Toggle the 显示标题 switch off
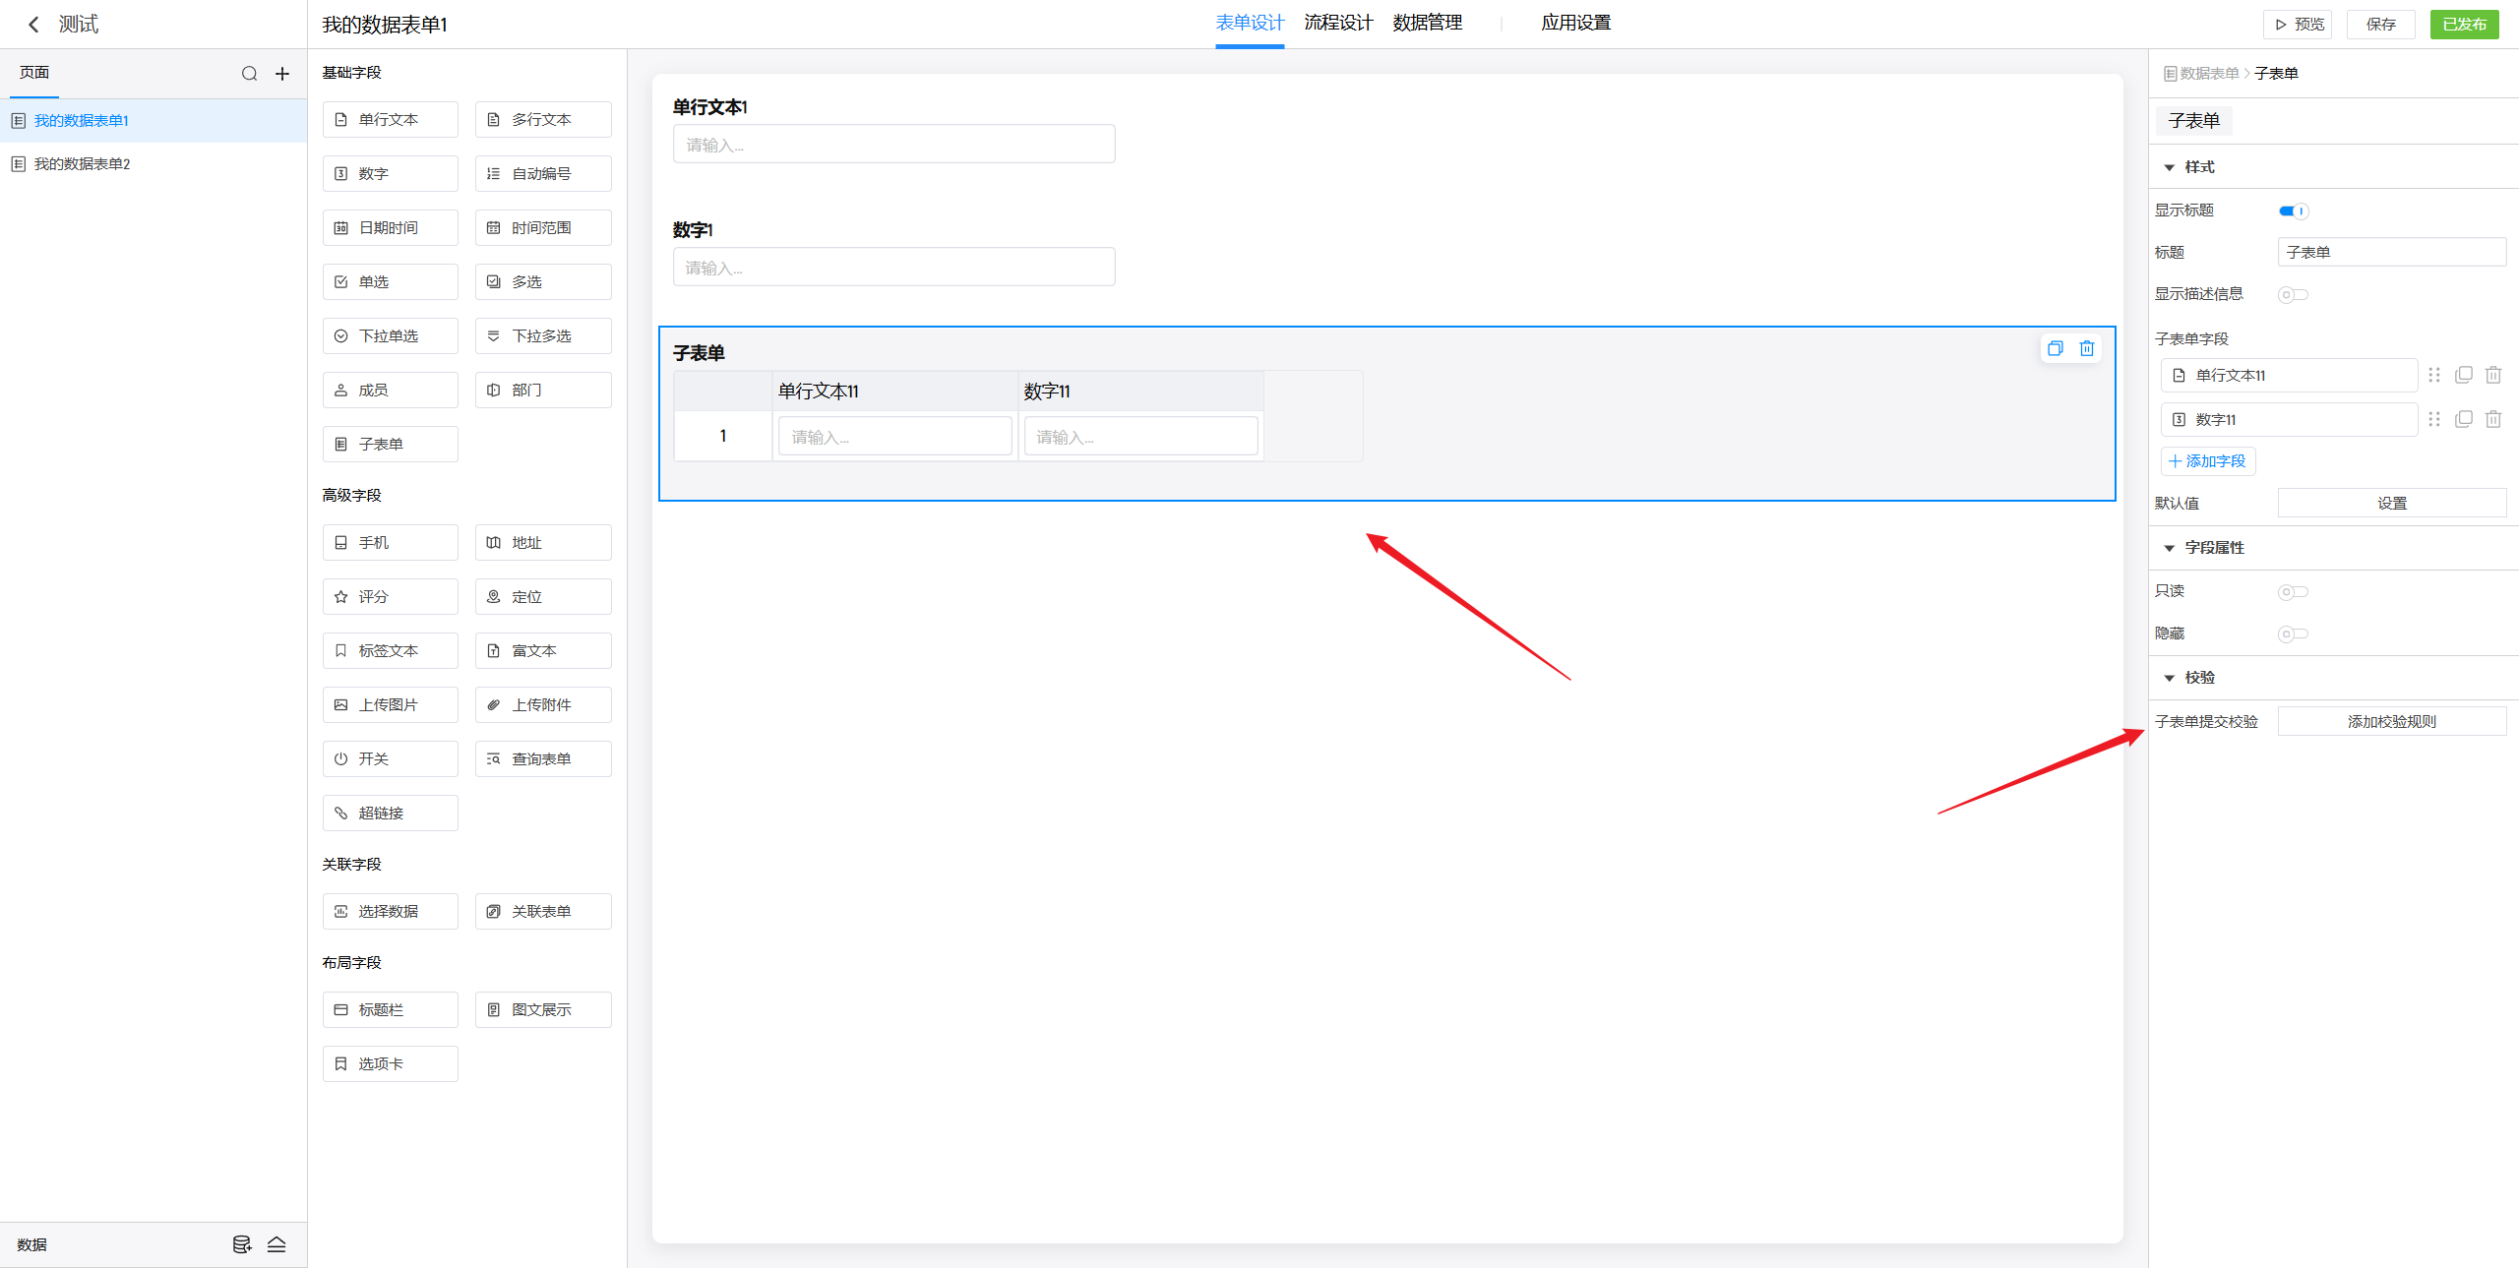The height and width of the screenshot is (1268, 2519). click(2293, 211)
